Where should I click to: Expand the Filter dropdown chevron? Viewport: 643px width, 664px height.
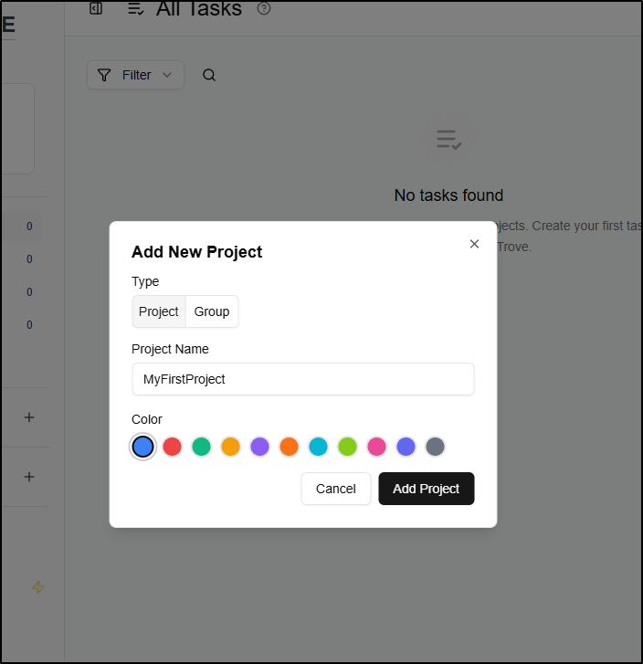pos(167,75)
